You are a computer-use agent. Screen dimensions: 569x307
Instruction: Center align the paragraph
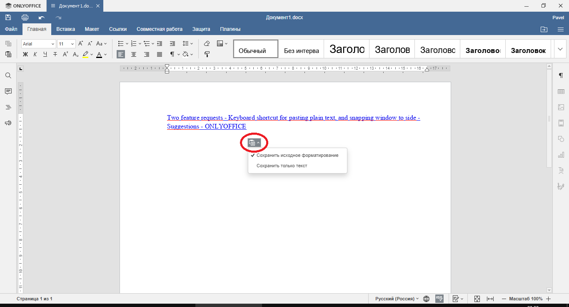tap(134, 54)
